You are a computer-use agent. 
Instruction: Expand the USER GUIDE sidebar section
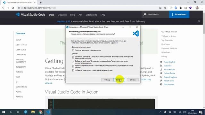21,50
